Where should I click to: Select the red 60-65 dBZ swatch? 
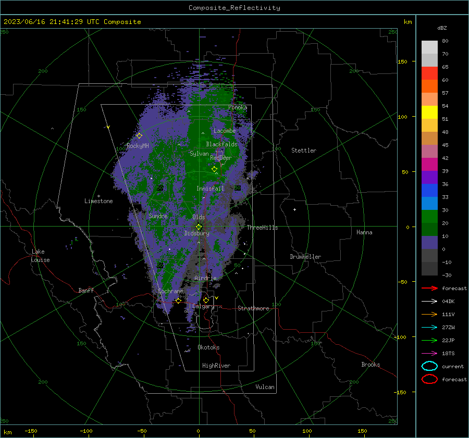click(429, 73)
